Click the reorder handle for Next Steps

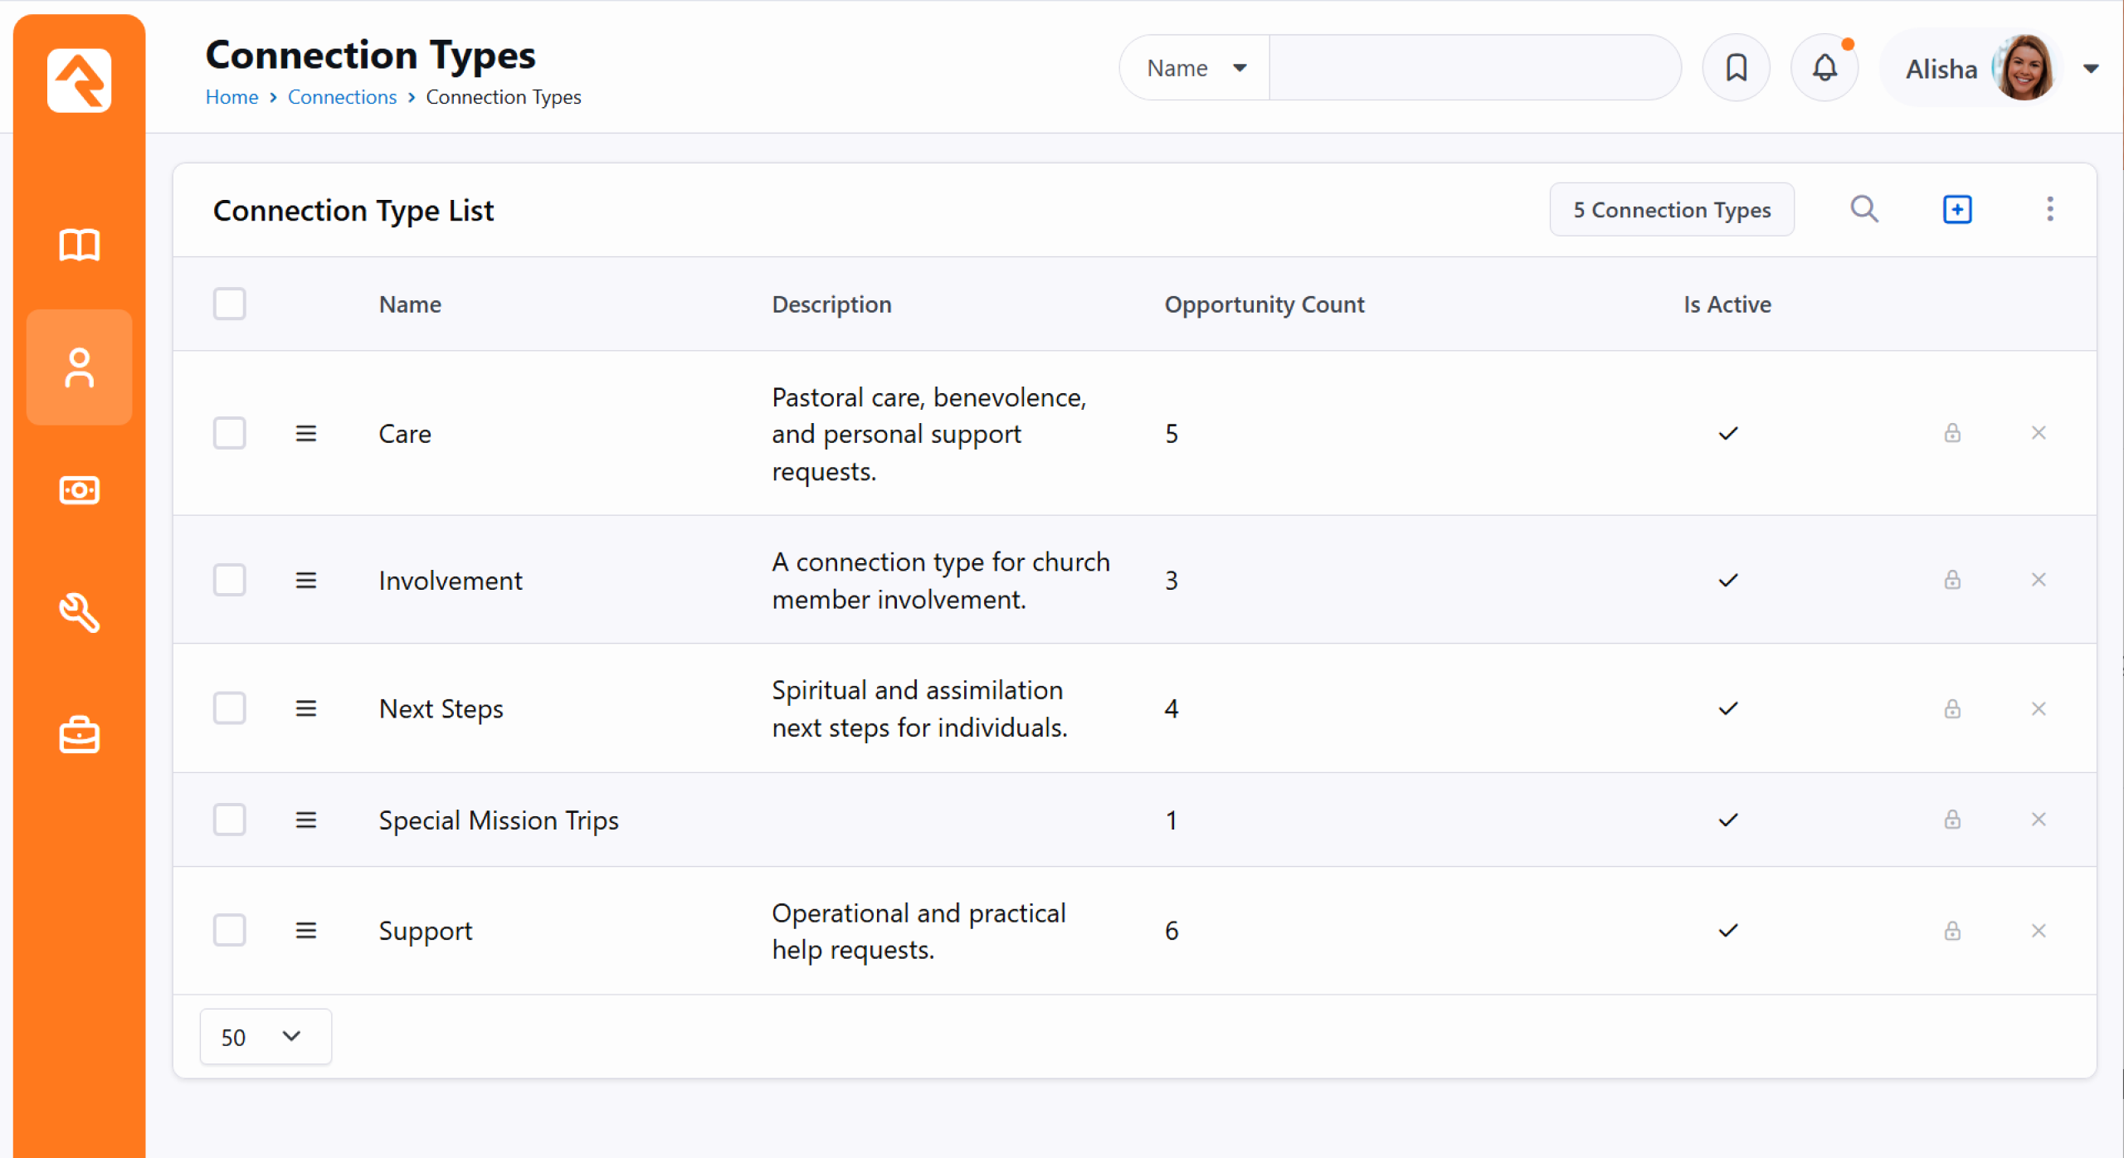pos(306,708)
